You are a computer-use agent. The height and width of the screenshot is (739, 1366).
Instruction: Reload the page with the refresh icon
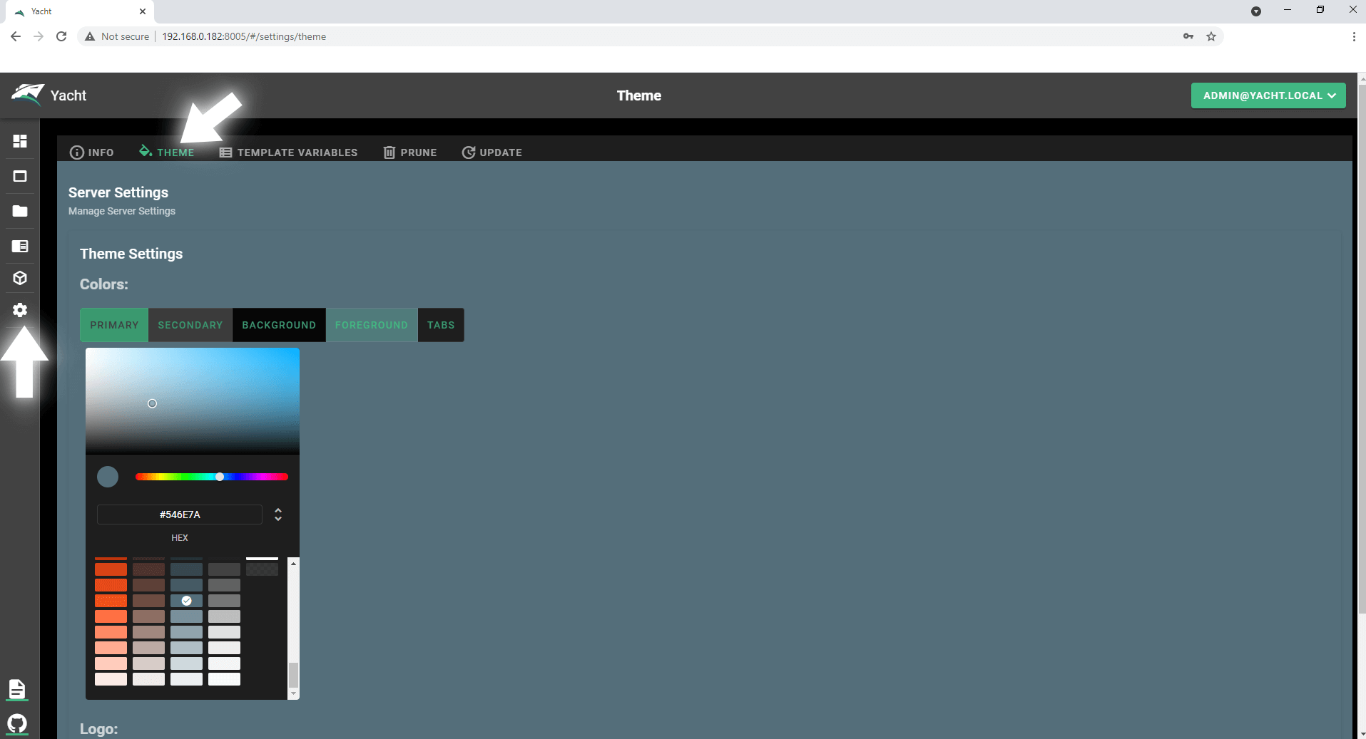point(61,36)
